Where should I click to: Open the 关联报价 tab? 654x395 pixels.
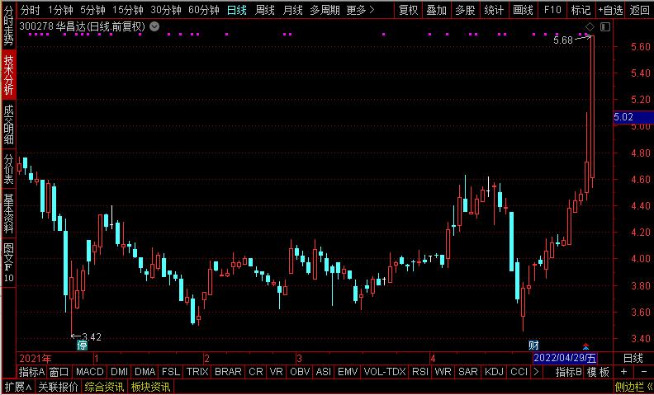coord(58,387)
